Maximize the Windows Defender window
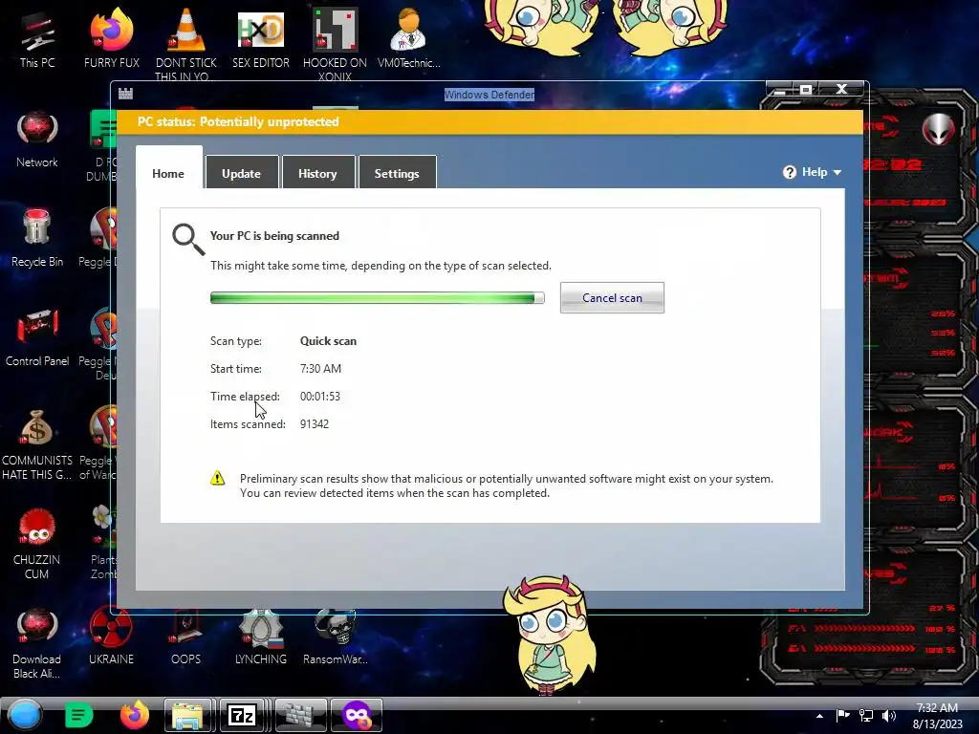979x734 pixels. 806,89
